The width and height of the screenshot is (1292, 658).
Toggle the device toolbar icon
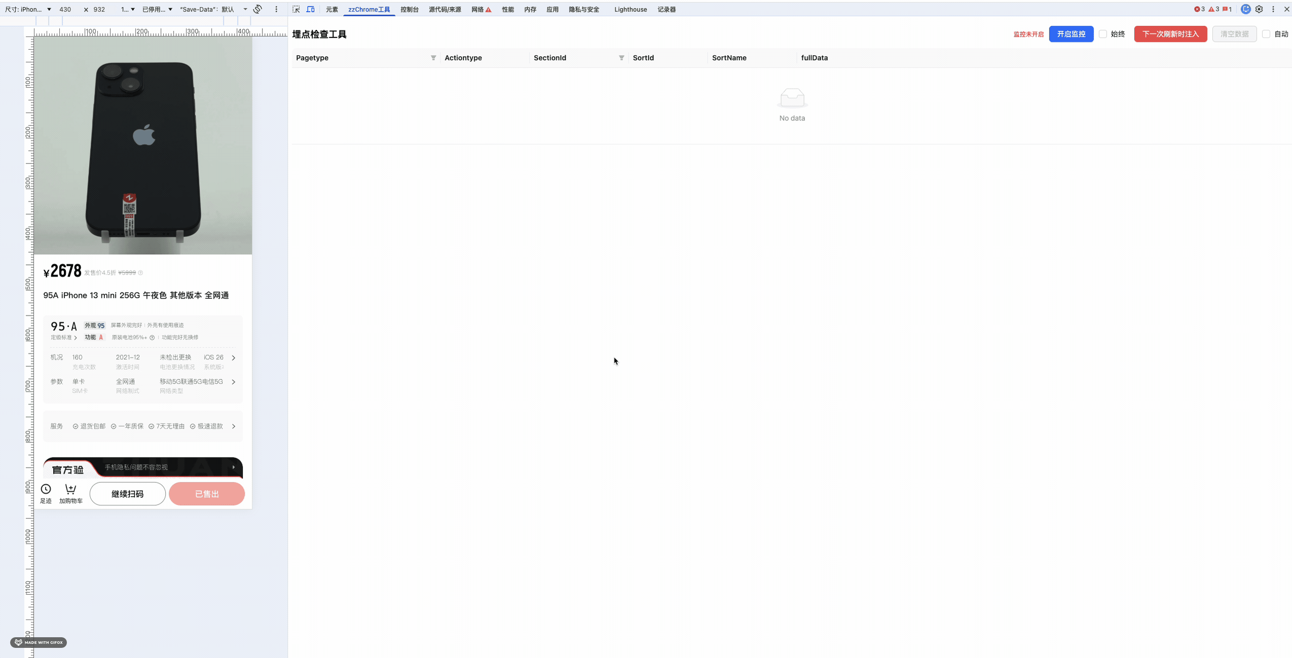[x=310, y=9]
